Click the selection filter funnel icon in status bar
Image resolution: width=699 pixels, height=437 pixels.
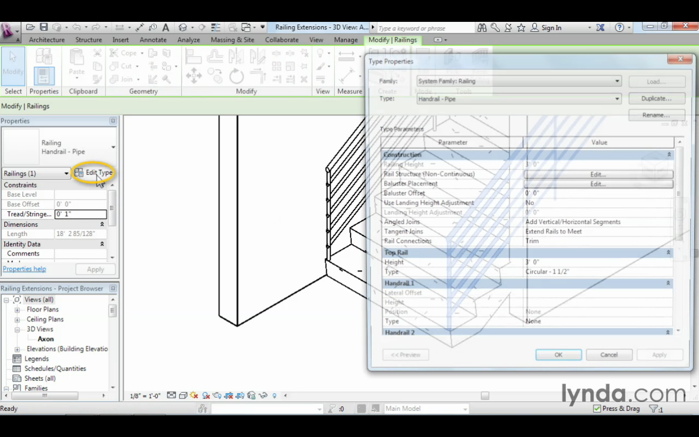[654, 409]
